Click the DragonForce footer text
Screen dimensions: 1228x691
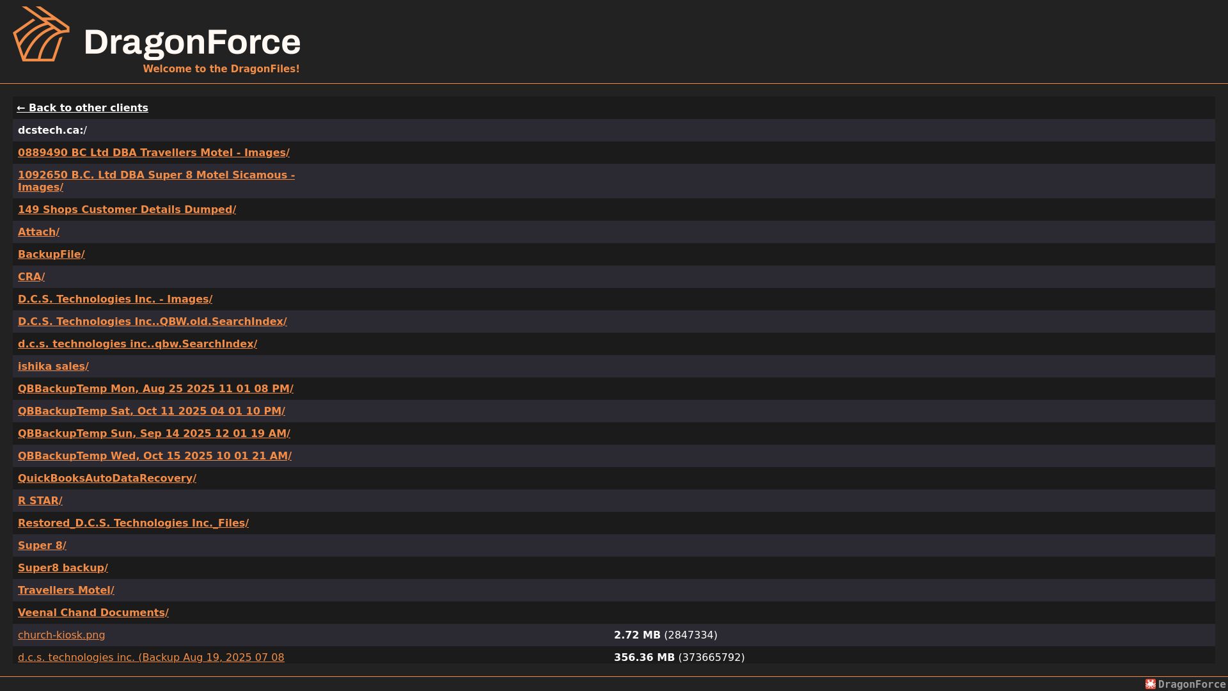coord(1192,685)
